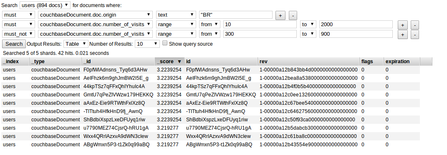The width and height of the screenshot is (447, 155).
Task: Sort by the expiration column header
Action: coord(402,62)
